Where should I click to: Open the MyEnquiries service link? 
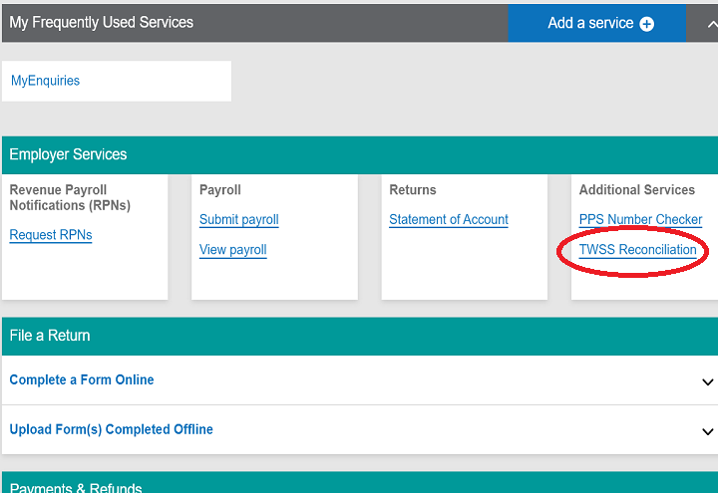[46, 81]
